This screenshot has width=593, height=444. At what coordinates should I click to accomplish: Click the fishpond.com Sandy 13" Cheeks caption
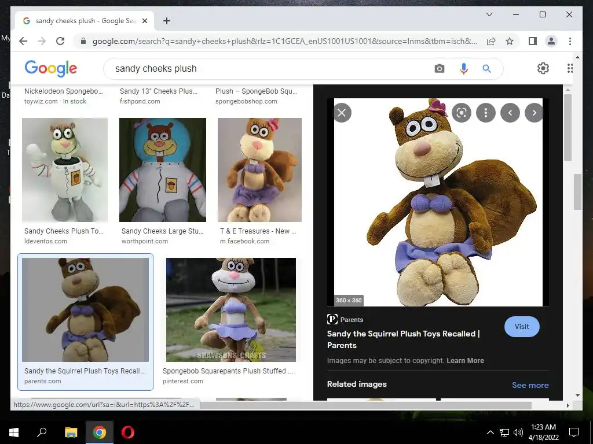[x=159, y=96]
